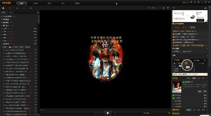
Task: Select the 1X playback size option
Action: click(149, 8)
